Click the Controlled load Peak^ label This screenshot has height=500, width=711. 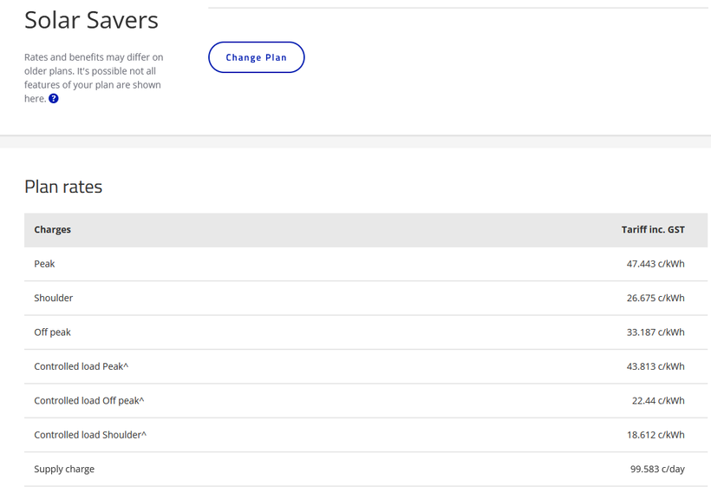(82, 366)
